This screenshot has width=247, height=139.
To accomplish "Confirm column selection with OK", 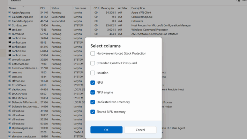I will [x=106, y=130].
